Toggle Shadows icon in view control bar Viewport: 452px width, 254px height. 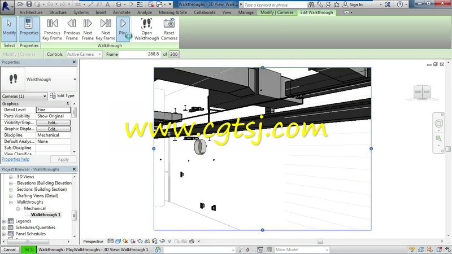pyautogui.click(x=133, y=242)
